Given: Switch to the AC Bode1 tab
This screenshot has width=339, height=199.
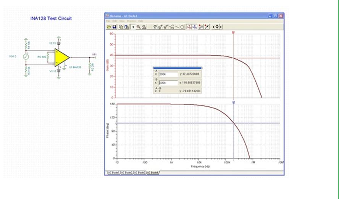Looking at the screenshot, I should 113,173.
